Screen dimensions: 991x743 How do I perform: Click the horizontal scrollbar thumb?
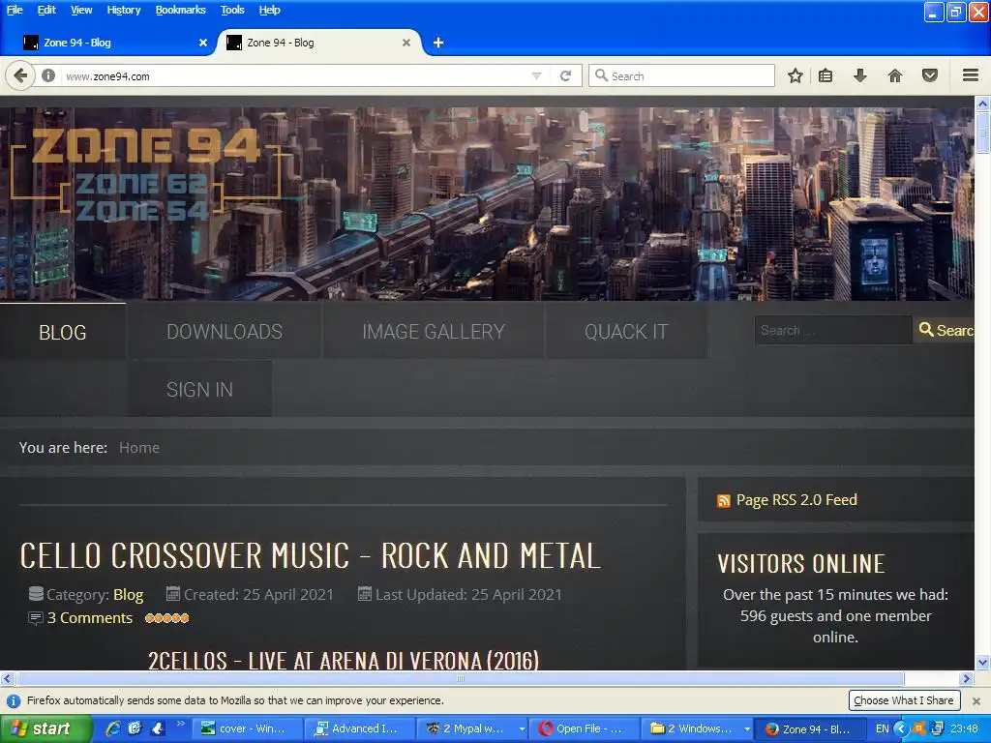460,678
